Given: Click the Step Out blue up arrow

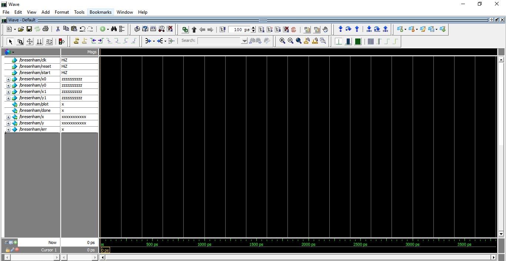Looking at the screenshot, I should pyautogui.click(x=357, y=29).
